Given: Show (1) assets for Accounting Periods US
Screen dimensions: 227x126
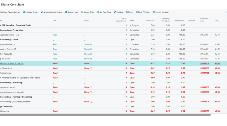Looking at the screenshot, I should (88, 49).
